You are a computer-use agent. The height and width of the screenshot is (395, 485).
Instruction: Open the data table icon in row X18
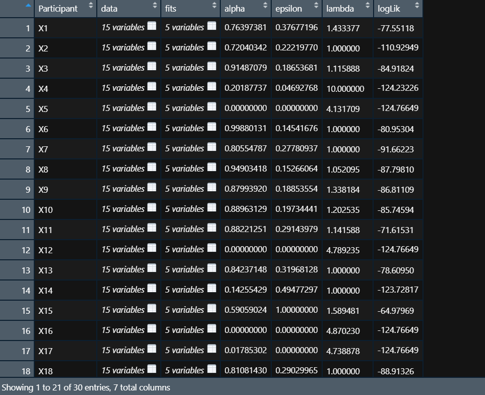pyautogui.click(x=152, y=369)
